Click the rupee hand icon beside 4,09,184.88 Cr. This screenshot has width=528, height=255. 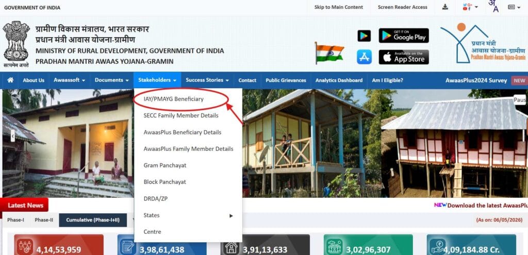pyautogui.click(x=438, y=247)
